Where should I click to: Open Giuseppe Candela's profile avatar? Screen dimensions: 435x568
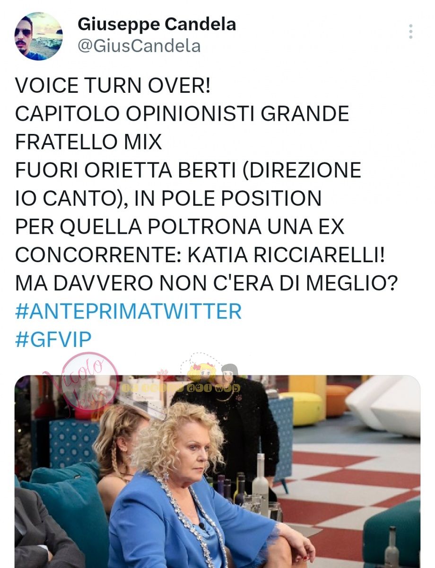[x=38, y=36]
